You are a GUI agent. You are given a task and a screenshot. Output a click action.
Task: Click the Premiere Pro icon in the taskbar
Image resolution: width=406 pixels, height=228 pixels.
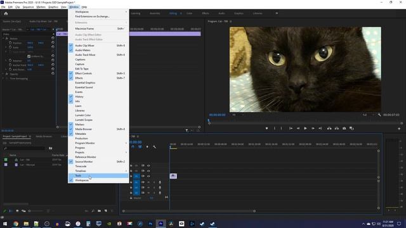click(x=160, y=224)
